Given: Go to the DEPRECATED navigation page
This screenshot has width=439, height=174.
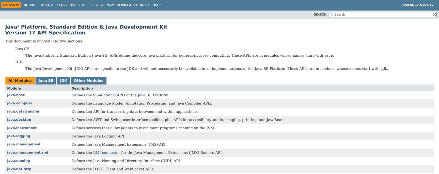Looking at the screenshot, I should [127, 5].
